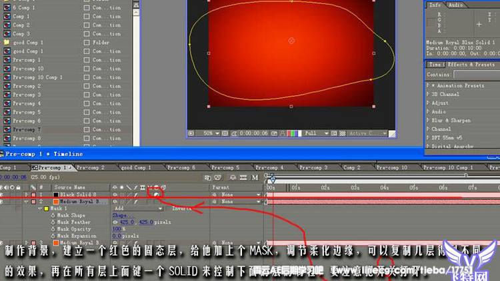Open the mask mode Add dropdown

click(x=138, y=208)
